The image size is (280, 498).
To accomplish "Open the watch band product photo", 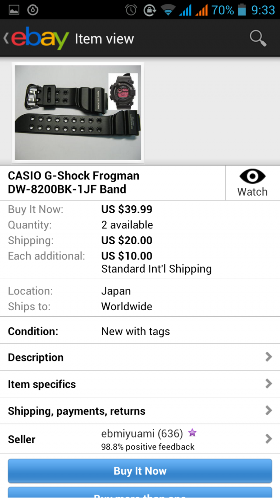I will (78, 112).
